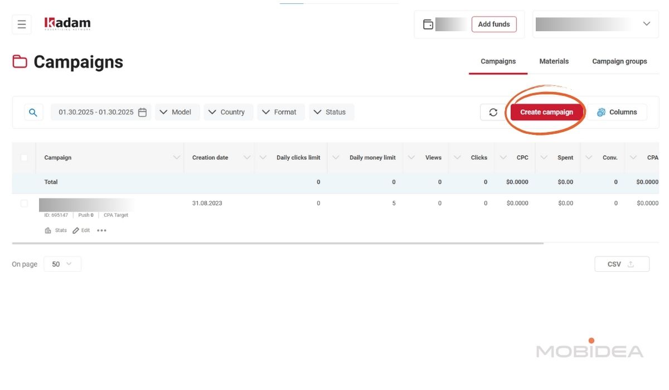Viewport: 669px width, 390px height.
Task: Click the Create campaign button
Action: (x=546, y=113)
